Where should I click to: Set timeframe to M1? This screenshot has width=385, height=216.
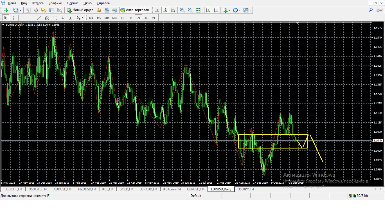point(91,18)
